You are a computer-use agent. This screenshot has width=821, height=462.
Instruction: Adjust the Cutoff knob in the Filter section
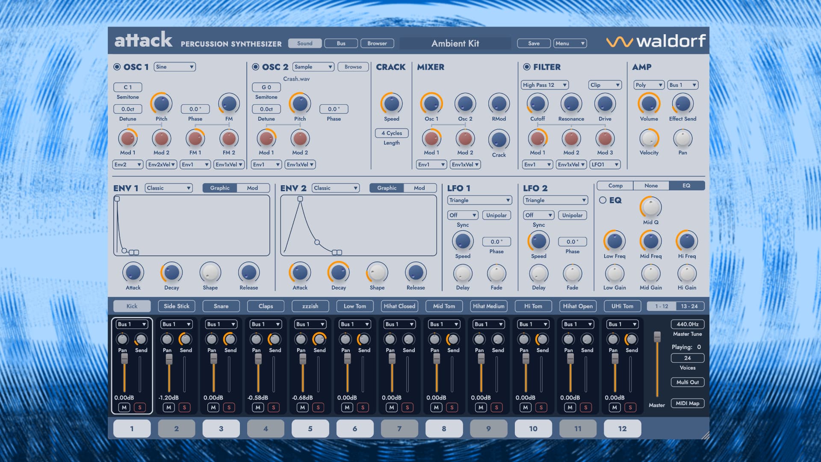(537, 103)
